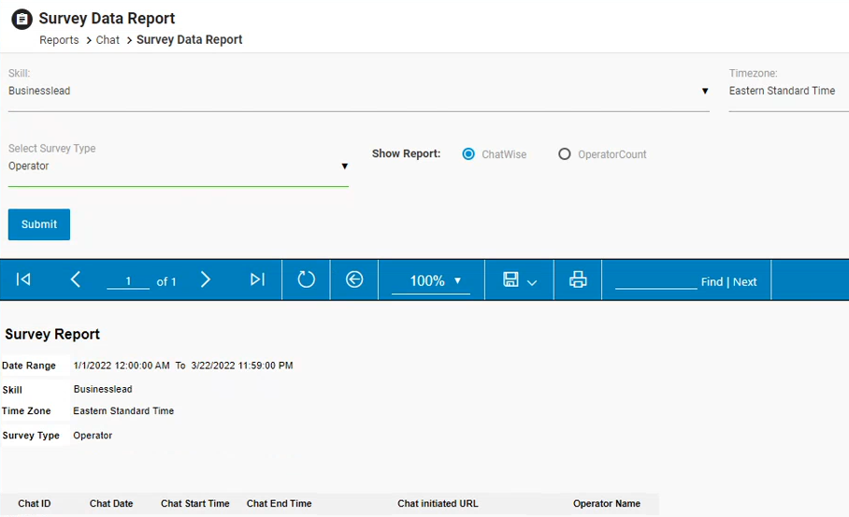Jump to last page of report

point(257,280)
